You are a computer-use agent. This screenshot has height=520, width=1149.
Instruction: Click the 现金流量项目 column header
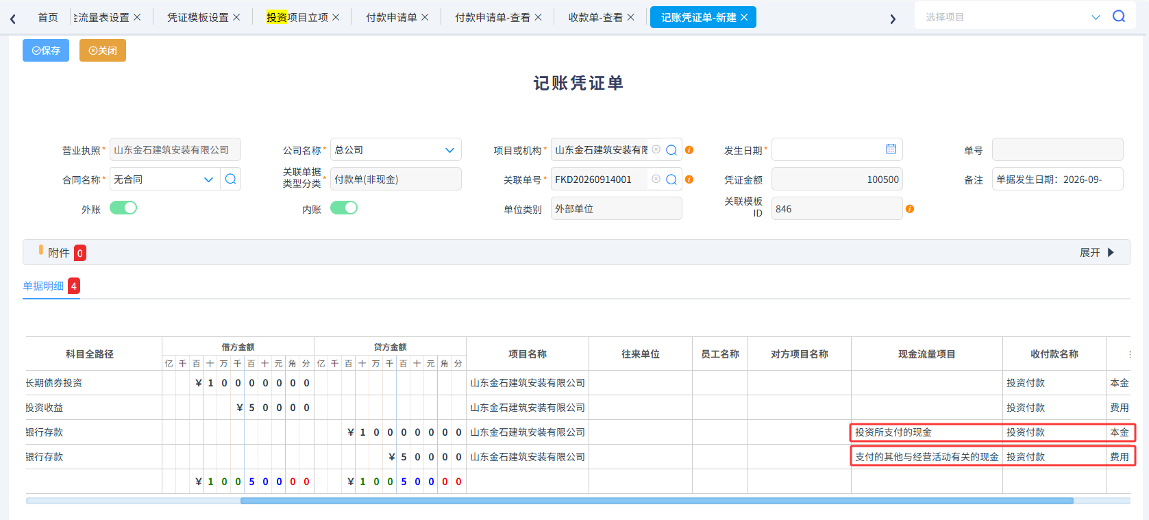[x=927, y=354]
